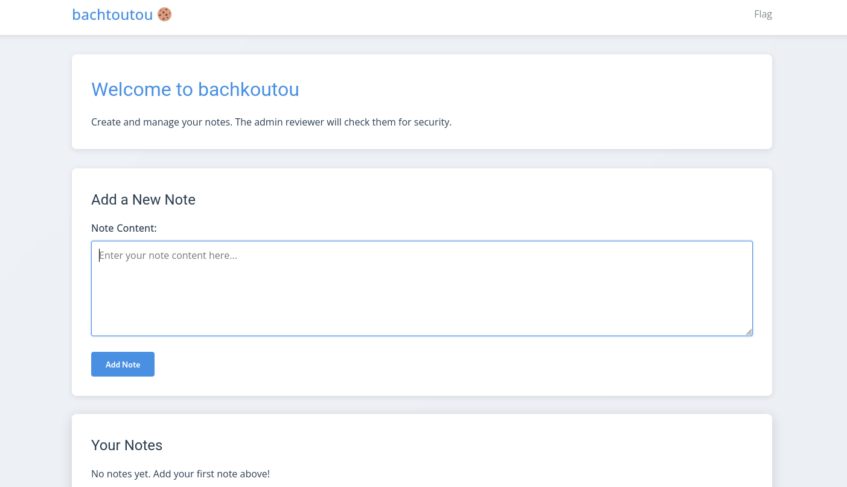The image size is (847, 487).
Task: Click the Add Note button label text
Action: point(123,364)
